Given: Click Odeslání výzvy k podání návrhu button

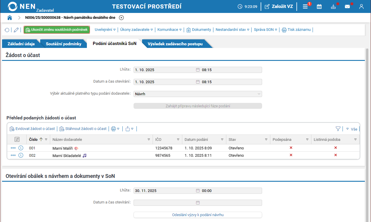Looking at the screenshot, I should 198,215.
